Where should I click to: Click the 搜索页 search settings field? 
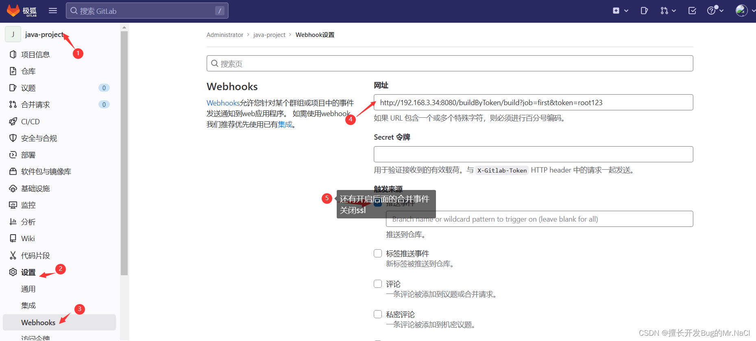tap(450, 63)
